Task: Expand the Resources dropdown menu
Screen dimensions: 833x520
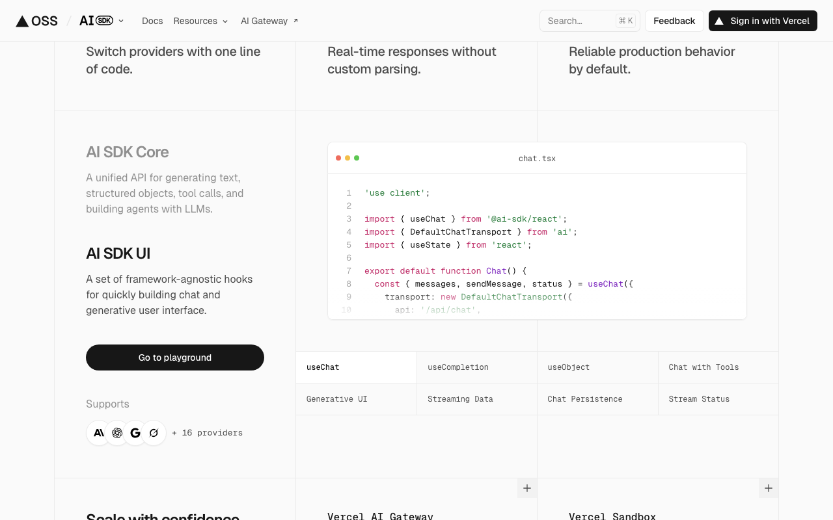Action: click(x=200, y=21)
